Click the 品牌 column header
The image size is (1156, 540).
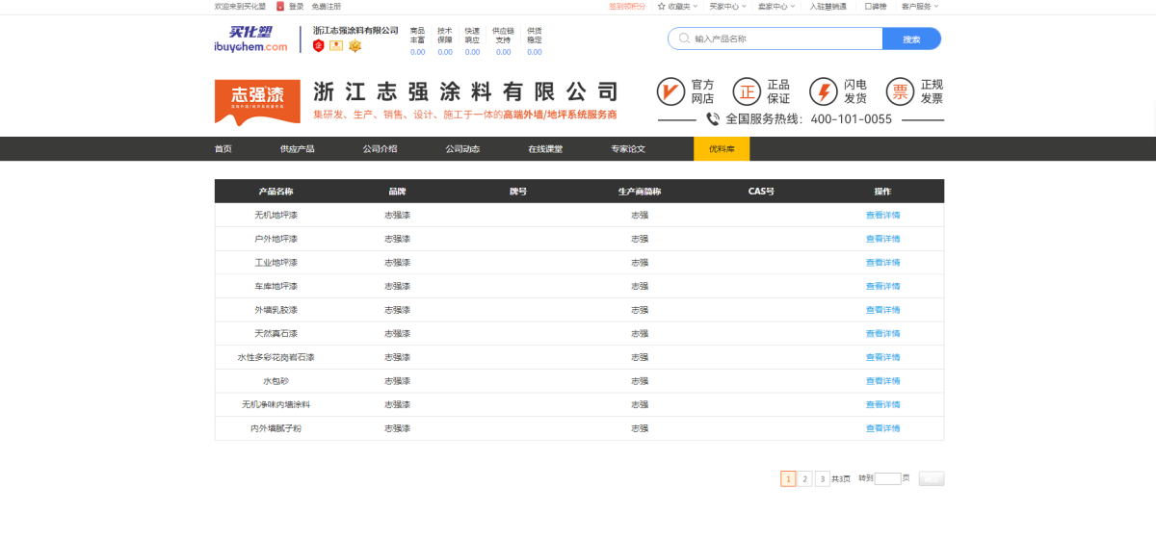tap(397, 192)
